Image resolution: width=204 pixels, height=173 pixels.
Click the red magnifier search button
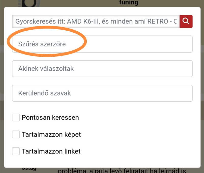[186, 21]
